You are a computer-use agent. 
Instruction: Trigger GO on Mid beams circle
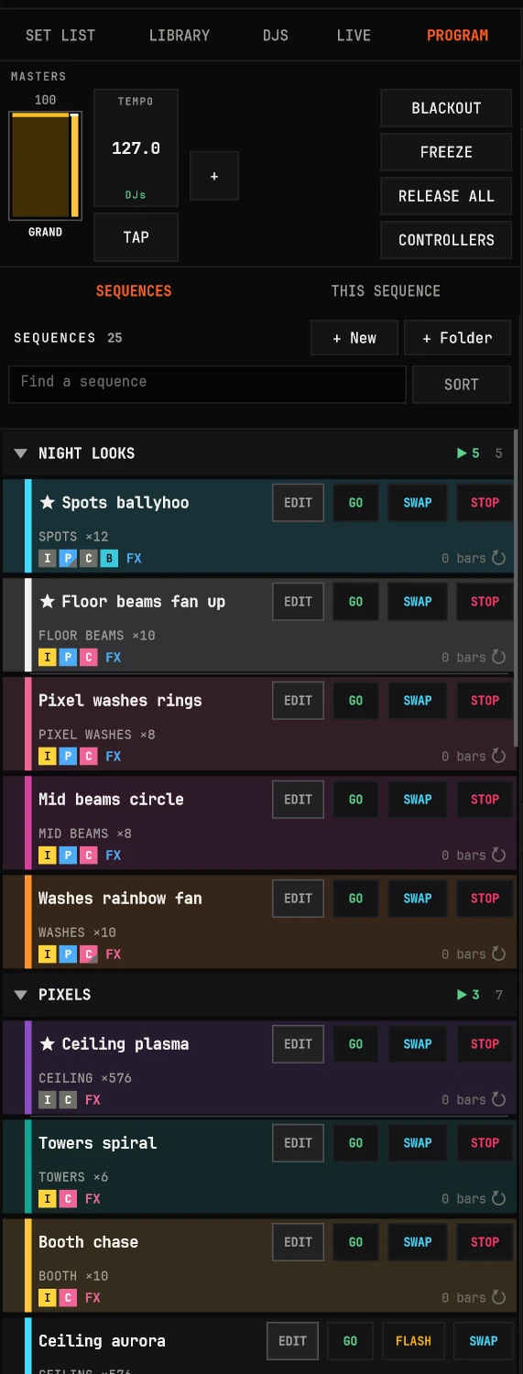[x=355, y=800]
